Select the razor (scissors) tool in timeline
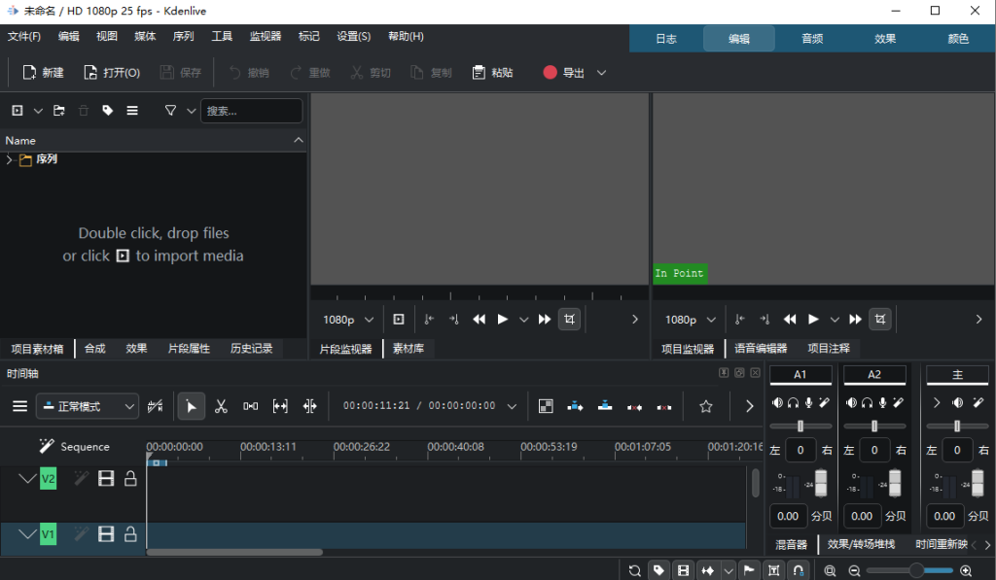 pos(221,406)
